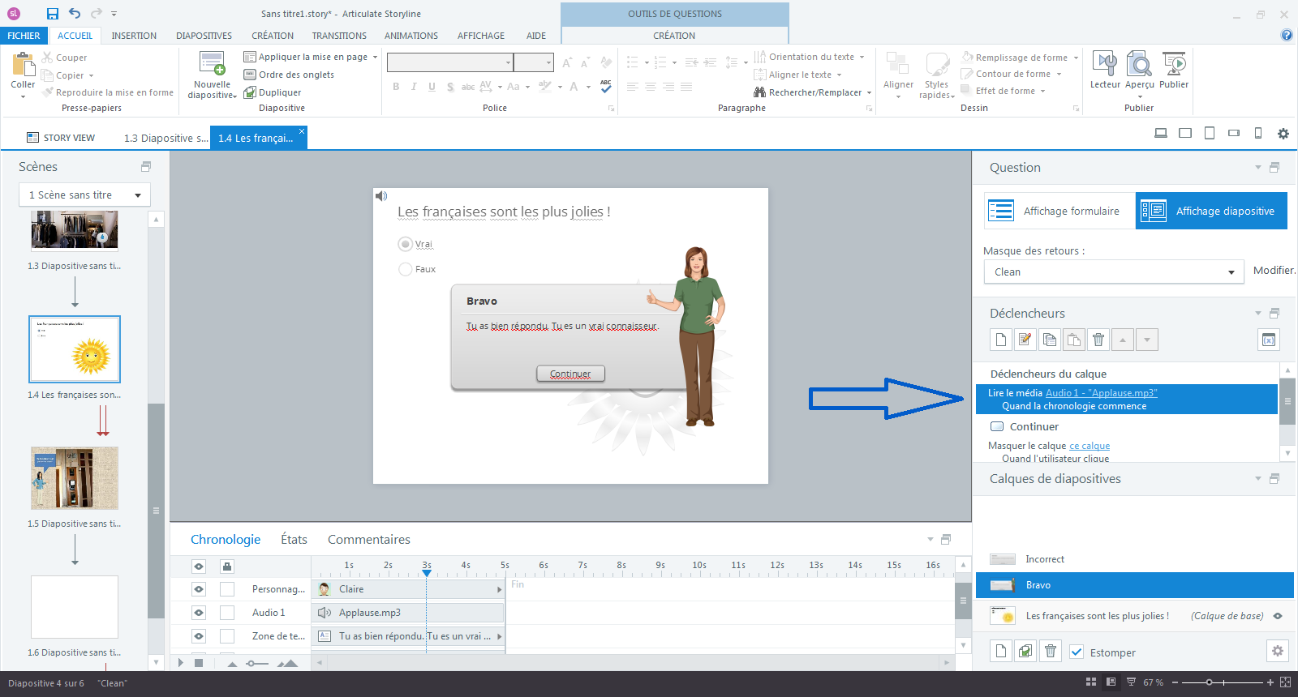Click the Applause.mp3 media link
The image size is (1298, 697).
pos(1101,393)
